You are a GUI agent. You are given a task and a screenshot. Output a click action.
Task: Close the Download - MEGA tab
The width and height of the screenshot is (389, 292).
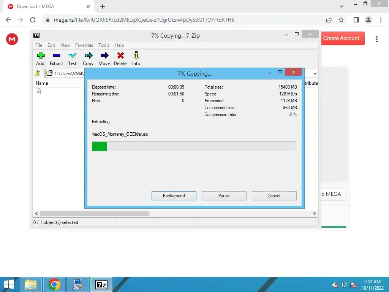[88, 6]
